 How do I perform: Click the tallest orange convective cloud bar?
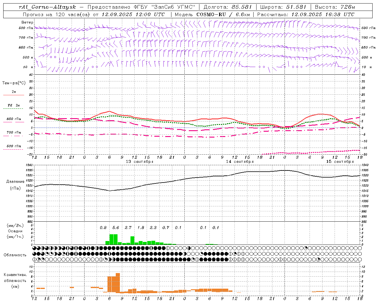coord(118,283)
